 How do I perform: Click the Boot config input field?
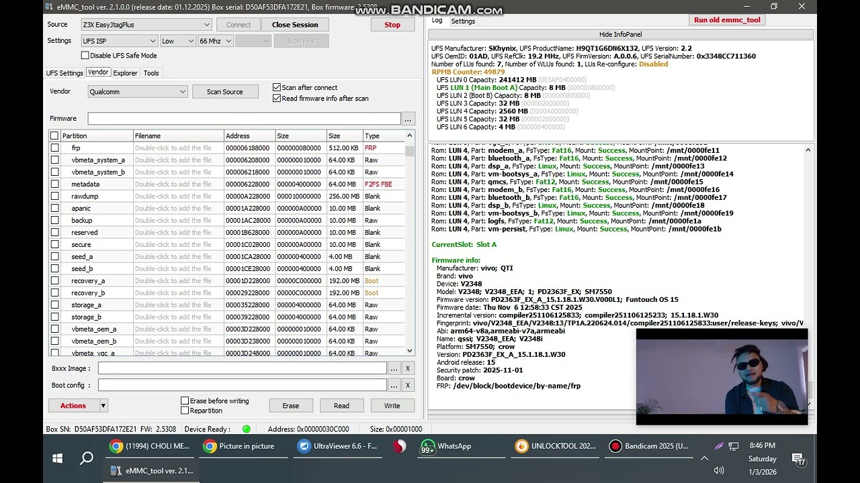click(243, 385)
